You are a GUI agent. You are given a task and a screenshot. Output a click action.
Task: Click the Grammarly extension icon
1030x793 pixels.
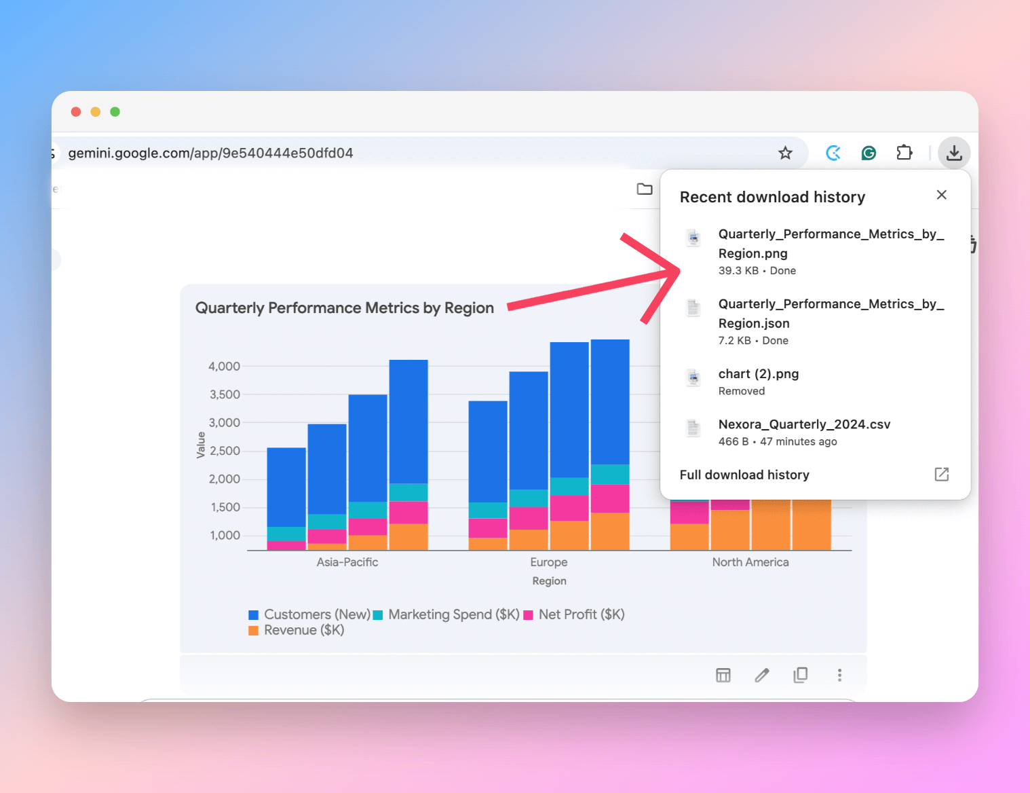[x=869, y=153]
